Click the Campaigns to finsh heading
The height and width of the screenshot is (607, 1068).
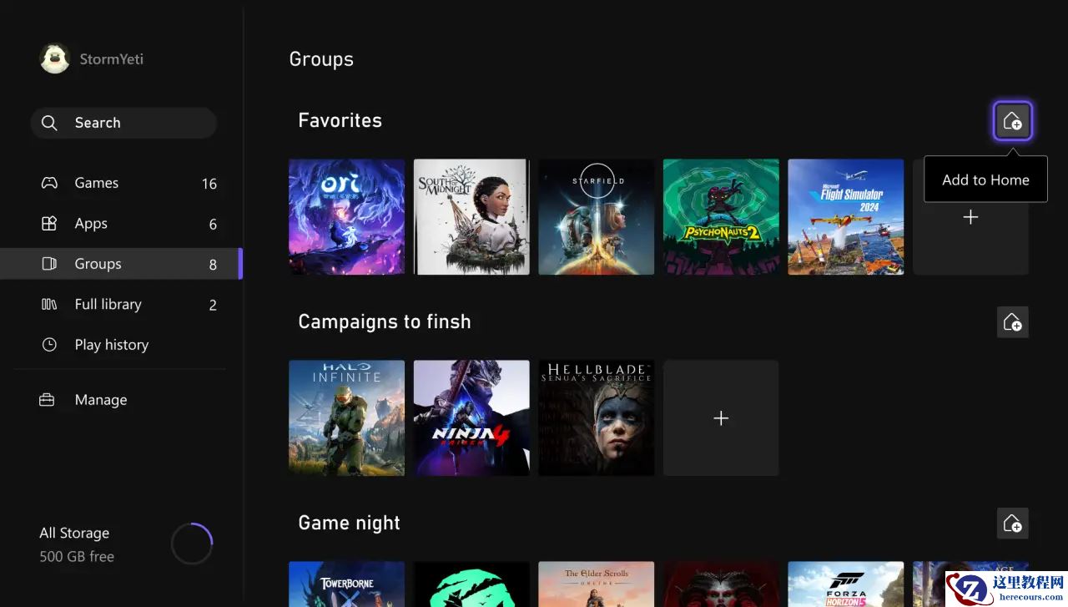pos(385,321)
